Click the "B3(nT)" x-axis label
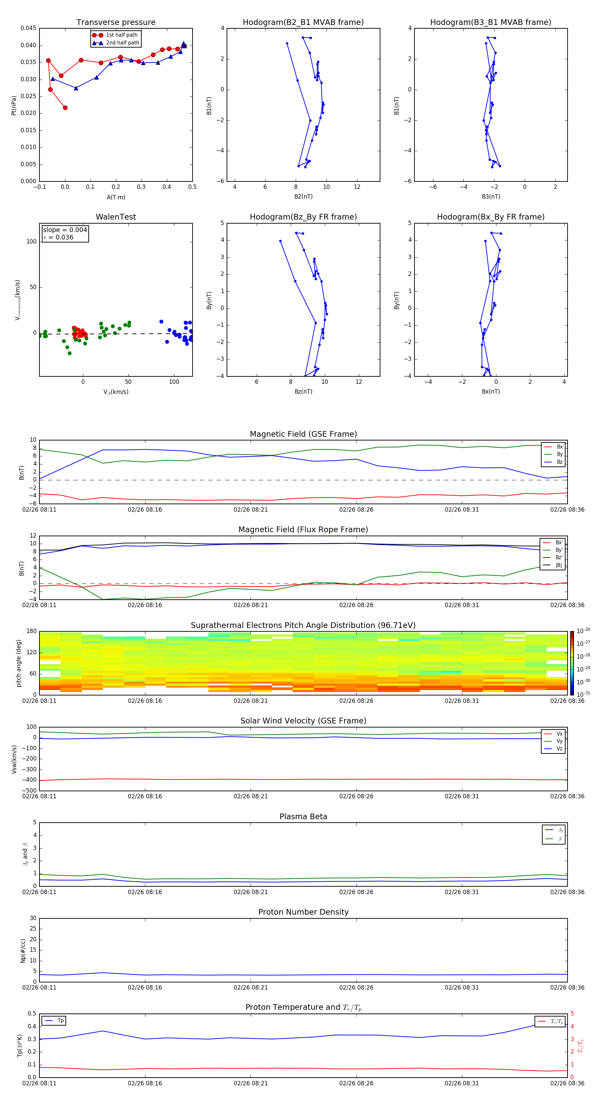The image size is (607, 1113). point(491,197)
